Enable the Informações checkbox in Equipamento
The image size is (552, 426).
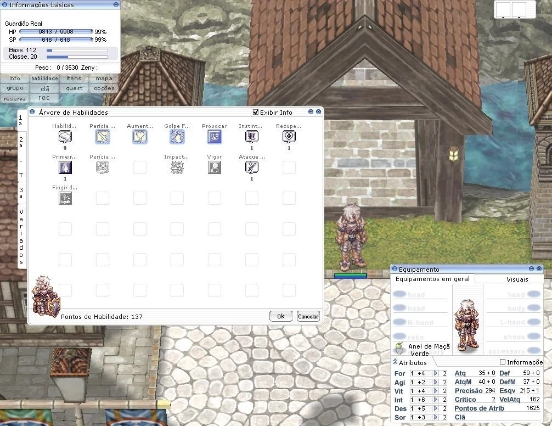pos(503,362)
